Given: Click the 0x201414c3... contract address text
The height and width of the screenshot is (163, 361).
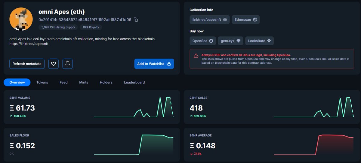Looking at the screenshot, I should (x=85, y=20).
